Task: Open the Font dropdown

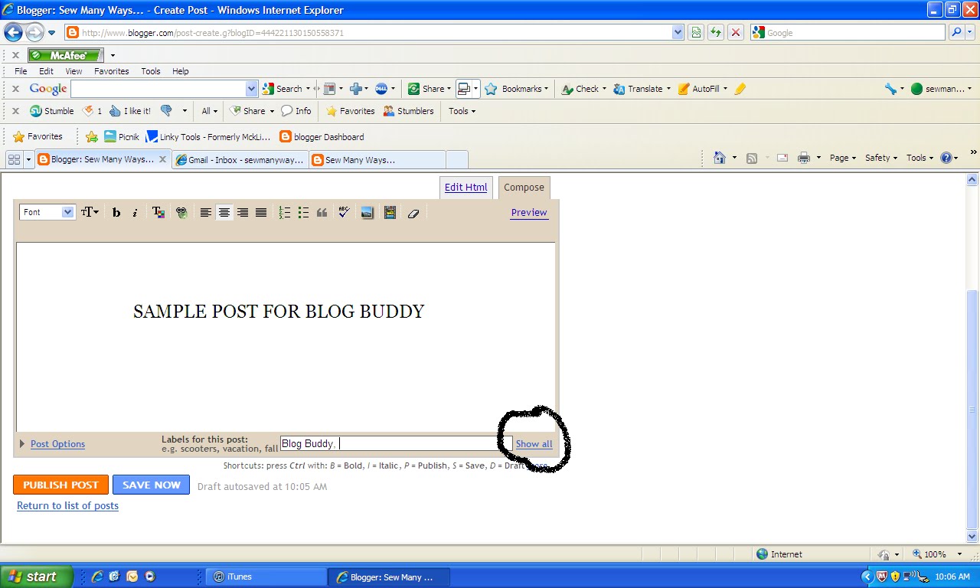Action: (46, 212)
